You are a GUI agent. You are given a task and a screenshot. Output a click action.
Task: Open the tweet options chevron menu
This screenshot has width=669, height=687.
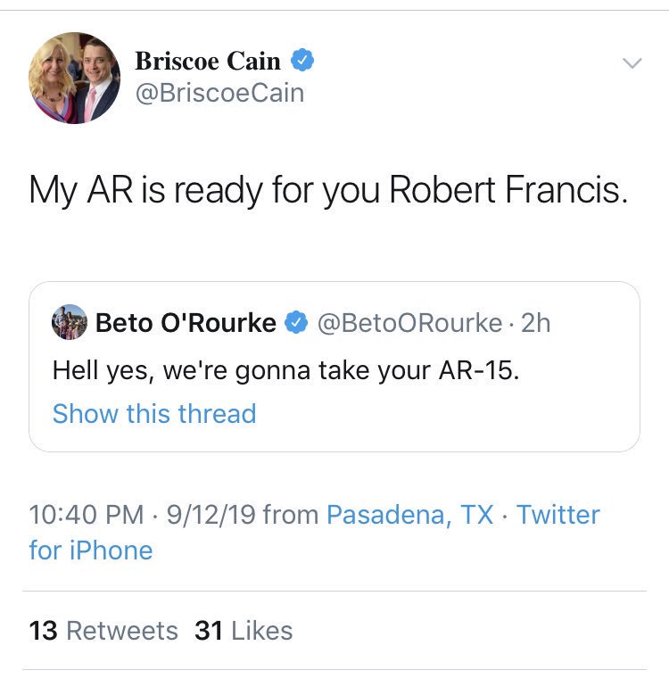632,63
